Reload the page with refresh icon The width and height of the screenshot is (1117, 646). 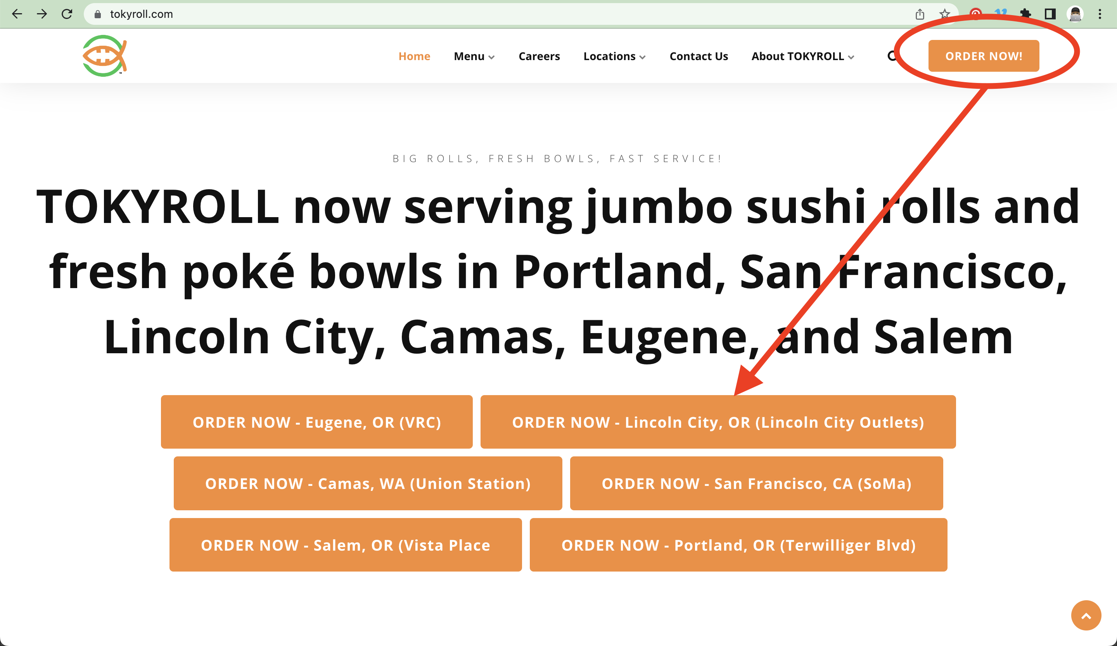pyautogui.click(x=67, y=14)
